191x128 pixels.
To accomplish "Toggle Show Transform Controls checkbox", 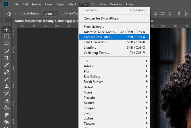I will pyautogui.click(x=63, y=13).
